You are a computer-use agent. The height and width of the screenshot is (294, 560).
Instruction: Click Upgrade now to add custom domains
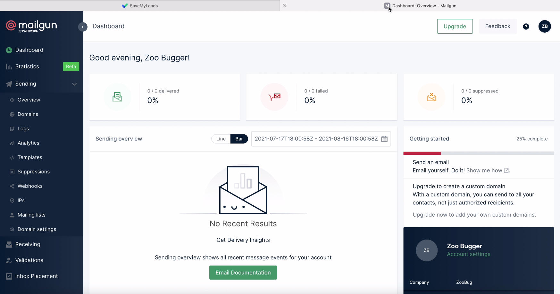(474, 215)
